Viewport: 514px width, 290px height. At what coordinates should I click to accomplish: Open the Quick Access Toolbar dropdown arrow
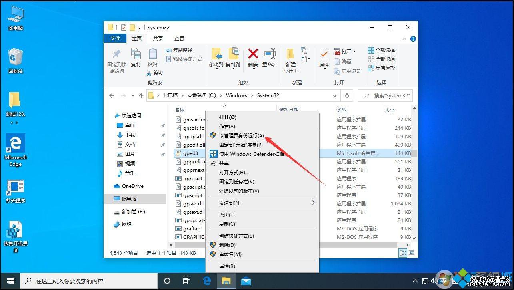[140, 28]
